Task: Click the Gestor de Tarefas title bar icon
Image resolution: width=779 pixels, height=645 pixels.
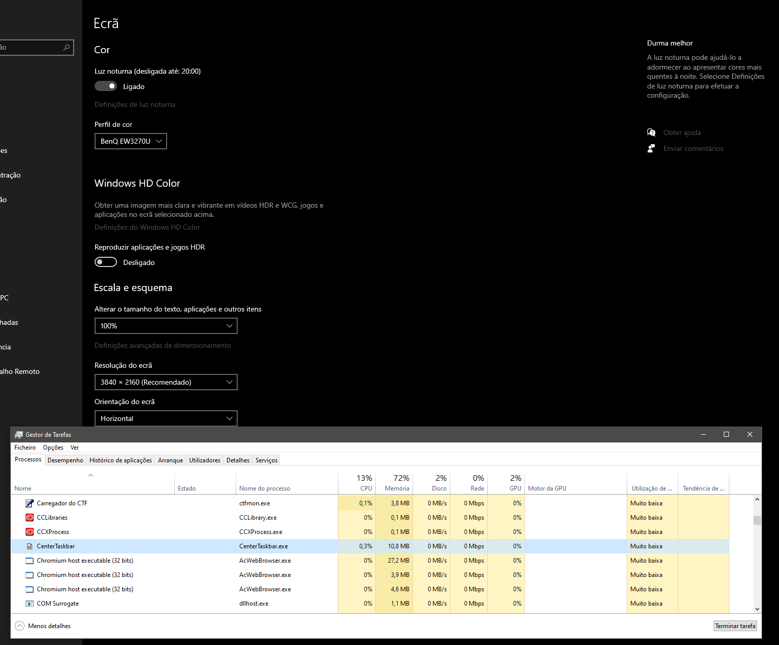Action: (18, 434)
